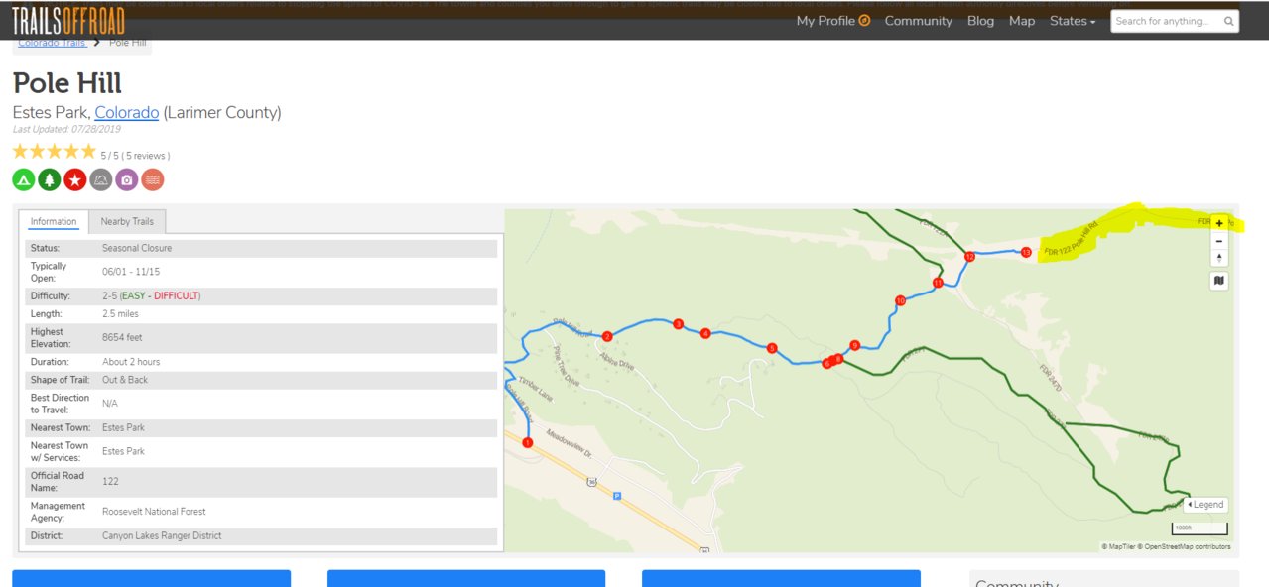Click the '06/01 - 11/15' open dates value
Viewport: 1269px width, 587px height.
130,272
